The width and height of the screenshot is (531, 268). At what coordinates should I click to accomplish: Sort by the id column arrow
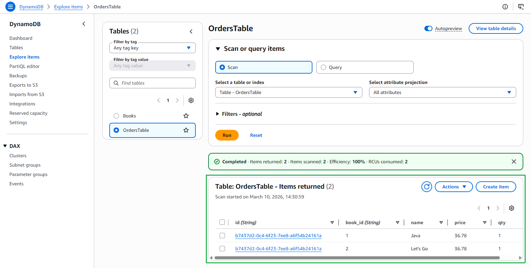[332, 222]
